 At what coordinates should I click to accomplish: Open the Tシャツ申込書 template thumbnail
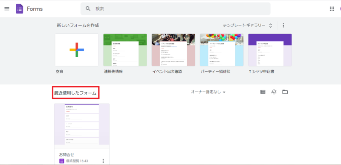click(270, 50)
